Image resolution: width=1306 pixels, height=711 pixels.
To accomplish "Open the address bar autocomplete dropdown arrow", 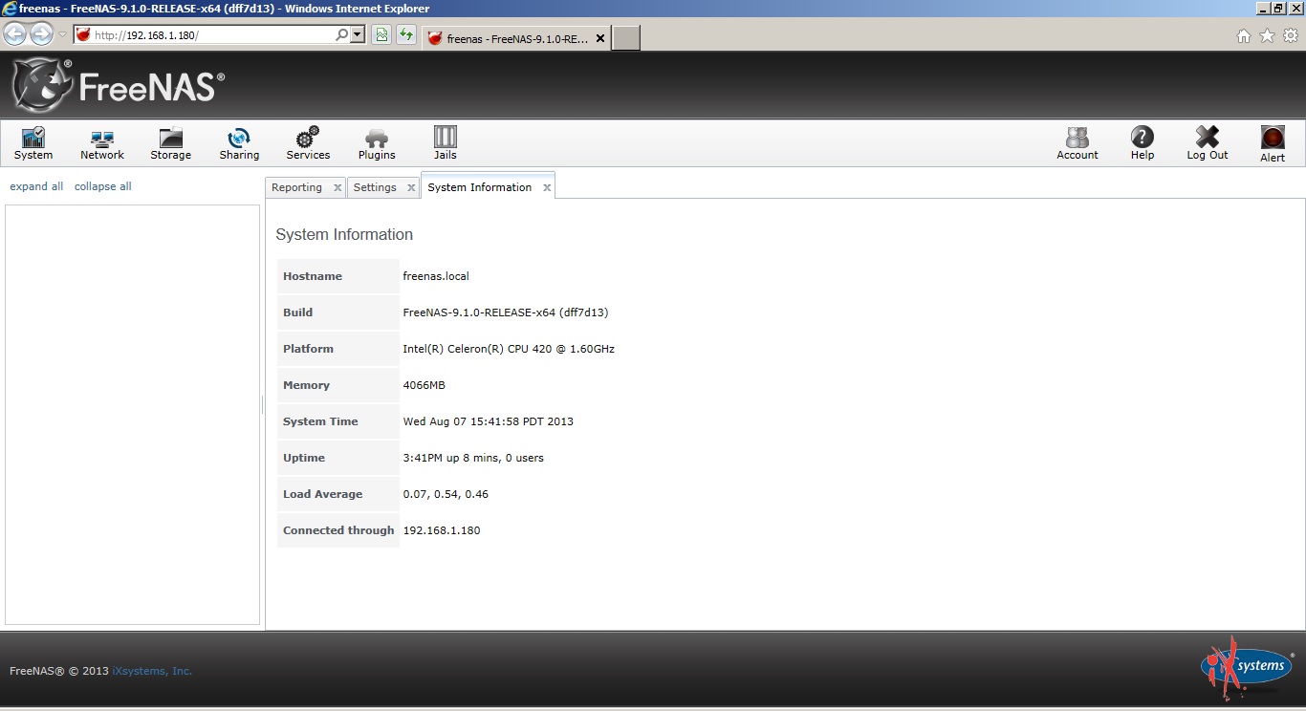I will [x=358, y=35].
